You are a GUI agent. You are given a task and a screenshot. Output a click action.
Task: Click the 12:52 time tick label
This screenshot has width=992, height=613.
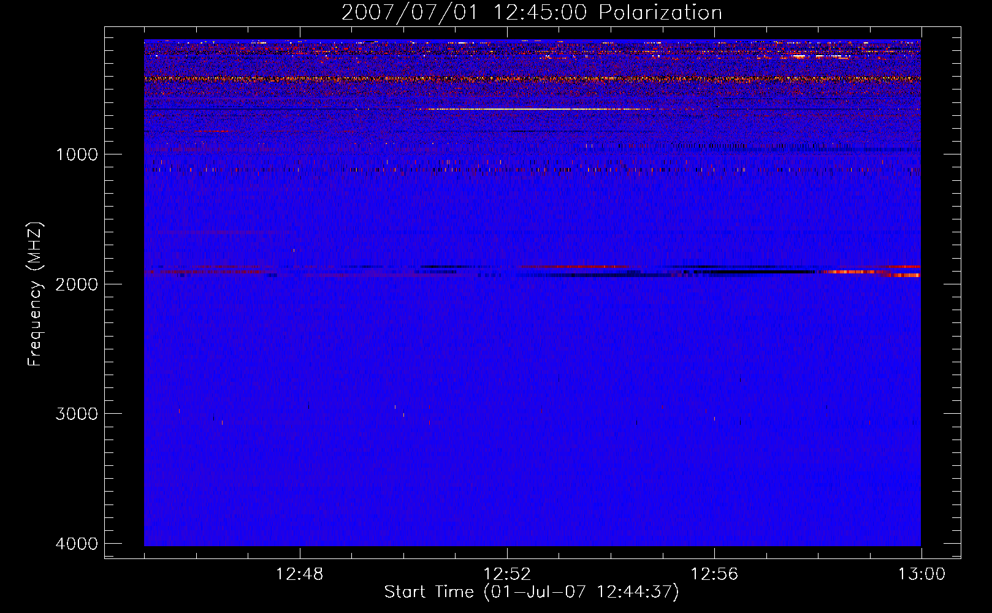[507, 574]
